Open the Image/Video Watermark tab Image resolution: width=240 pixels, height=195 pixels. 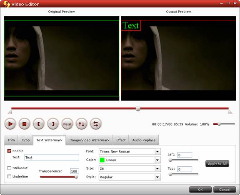[90, 140]
